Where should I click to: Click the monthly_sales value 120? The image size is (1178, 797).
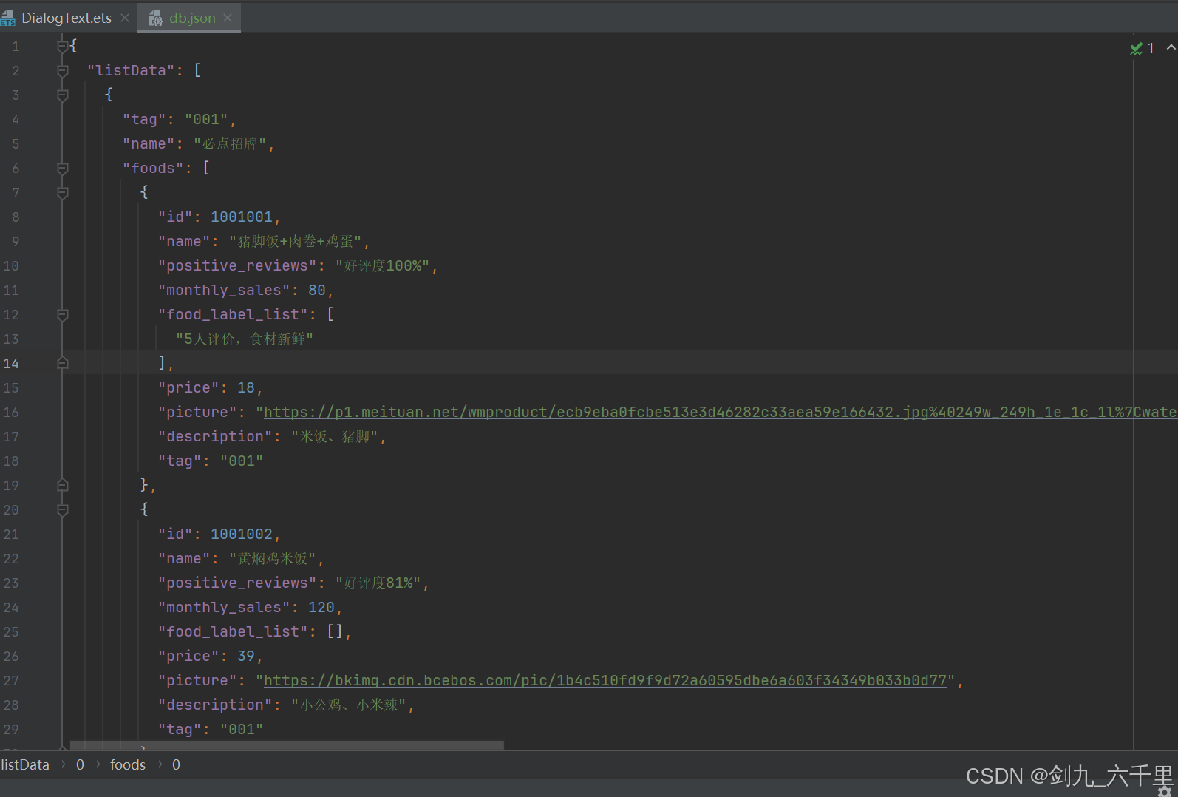[x=321, y=608]
